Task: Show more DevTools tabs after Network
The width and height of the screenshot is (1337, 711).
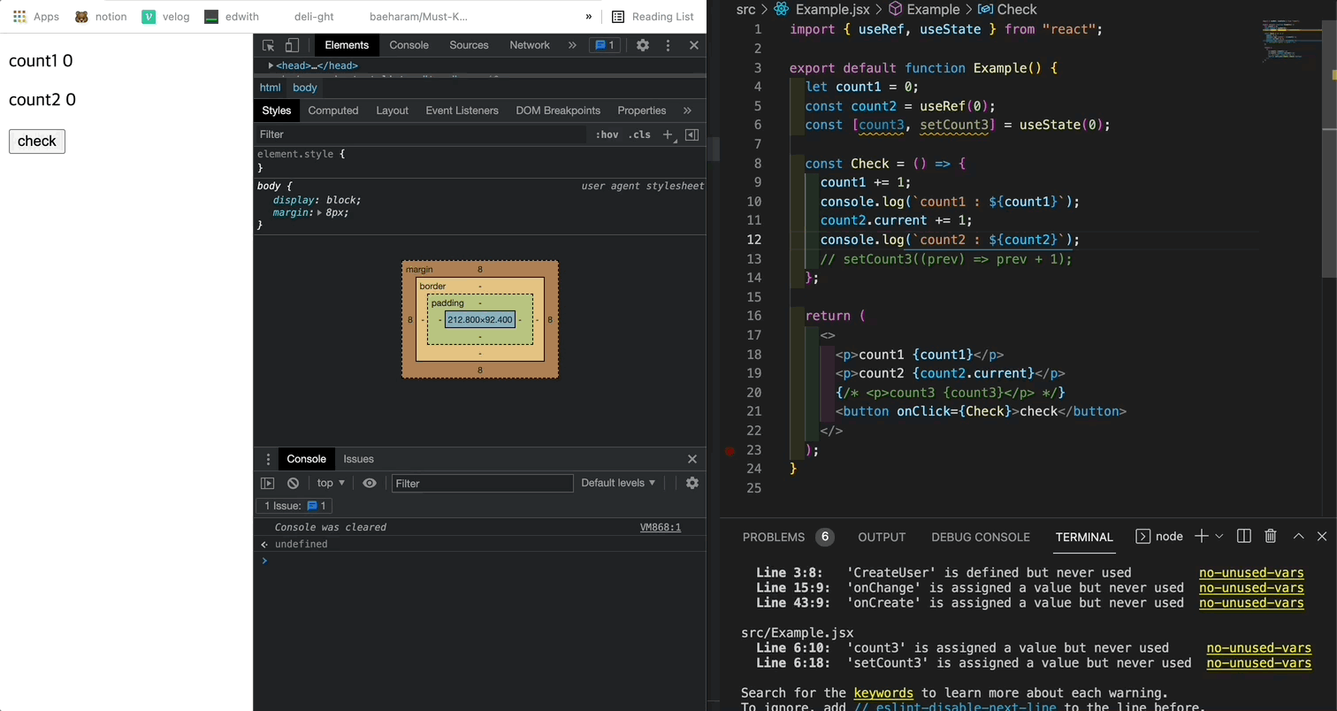Action: [x=572, y=45]
